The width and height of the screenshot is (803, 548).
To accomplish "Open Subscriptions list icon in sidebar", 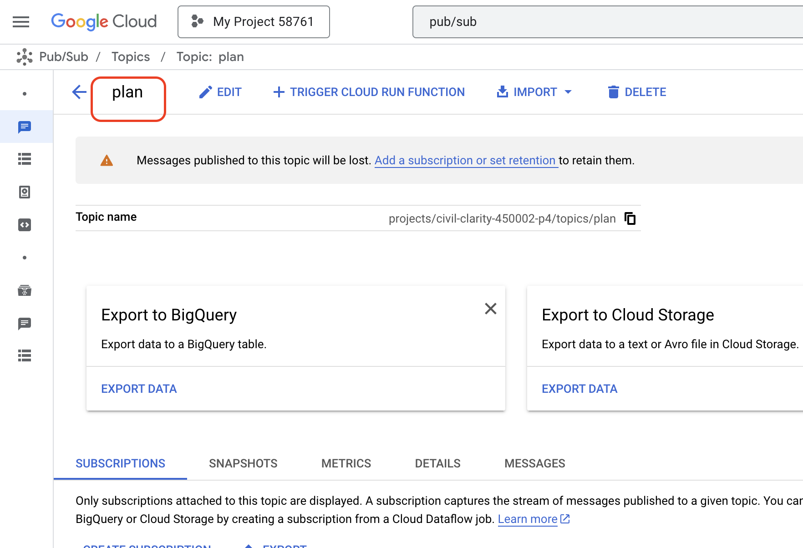I will [25, 159].
